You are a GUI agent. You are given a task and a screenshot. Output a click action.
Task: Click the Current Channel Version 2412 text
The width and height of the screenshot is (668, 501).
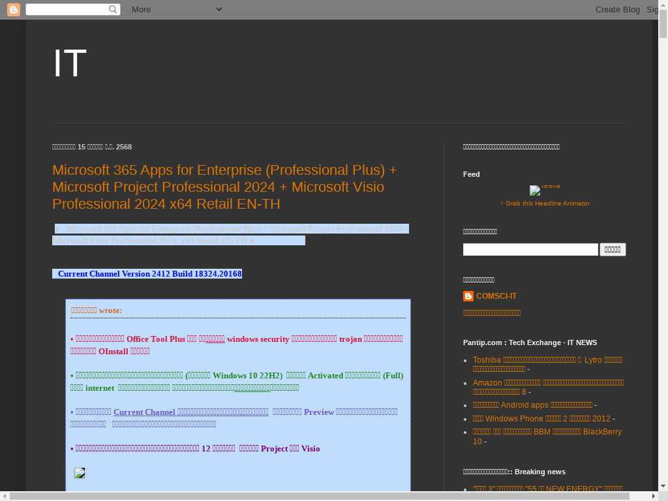point(149,274)
